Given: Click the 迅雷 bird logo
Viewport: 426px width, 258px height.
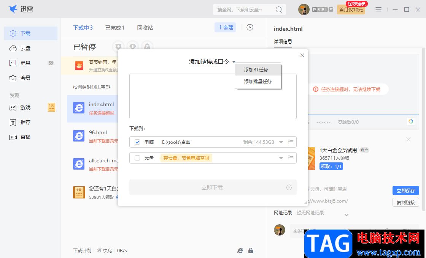Looking at the screenshot, I should coord(13,9).
